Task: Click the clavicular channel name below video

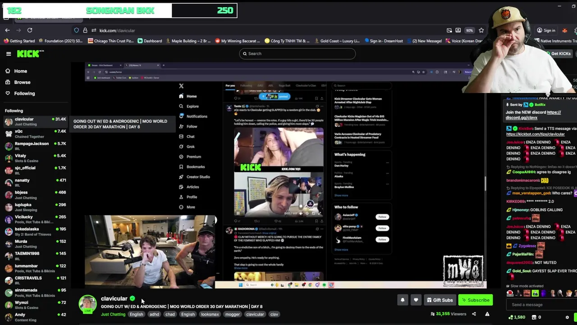Action: point(114,298)
